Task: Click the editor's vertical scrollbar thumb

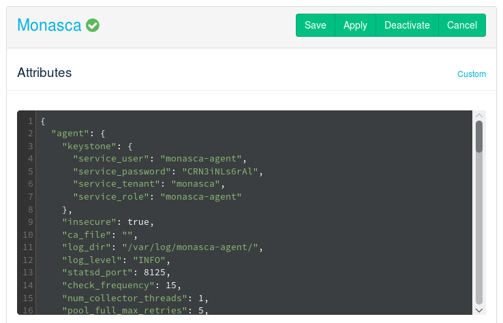Action: click(x=479, y=136)
